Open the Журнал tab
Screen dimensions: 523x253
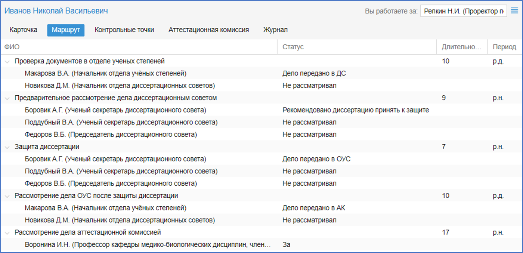[275, 30]
